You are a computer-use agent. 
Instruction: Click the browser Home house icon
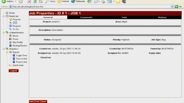(x=41, y=1)
